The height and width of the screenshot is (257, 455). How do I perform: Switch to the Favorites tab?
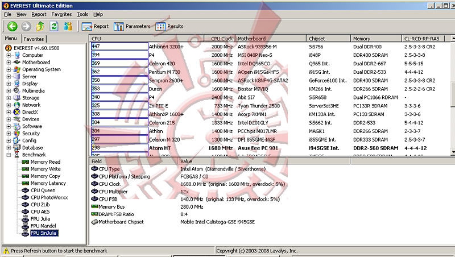pos(34,39)
